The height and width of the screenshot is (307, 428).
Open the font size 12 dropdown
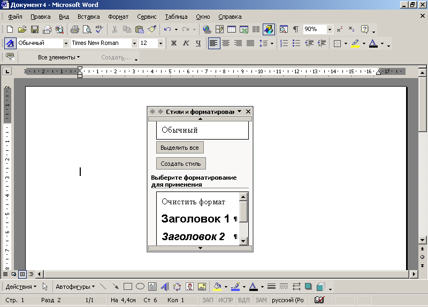click(x=160, y=43)
